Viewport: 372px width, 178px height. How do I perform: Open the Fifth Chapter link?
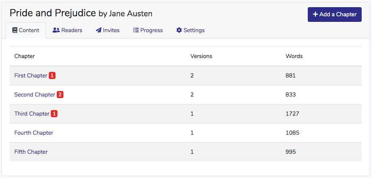[31, 152]
